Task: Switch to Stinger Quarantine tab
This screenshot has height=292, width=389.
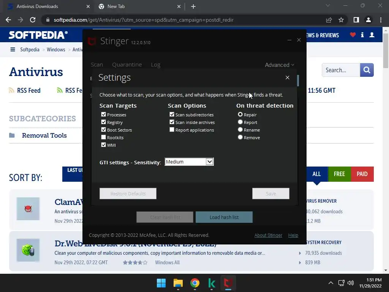Action: click(127, 65)
